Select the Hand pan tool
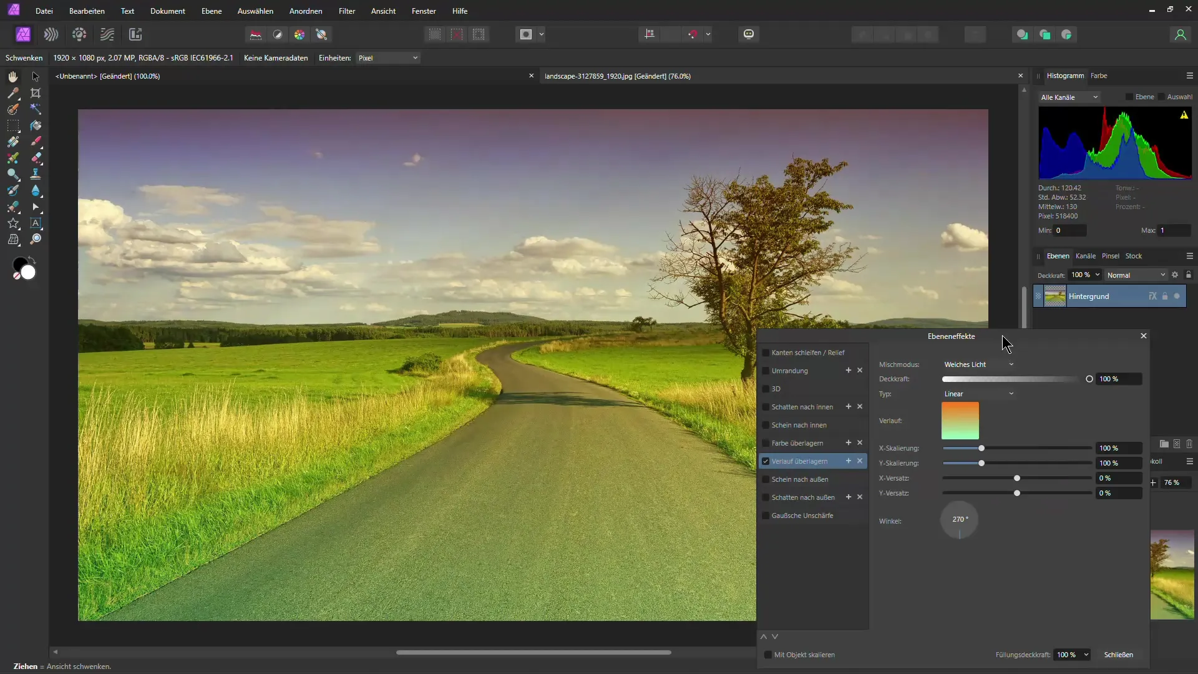This screenshot has height=674, width=1198. click(x=12, y=76)
